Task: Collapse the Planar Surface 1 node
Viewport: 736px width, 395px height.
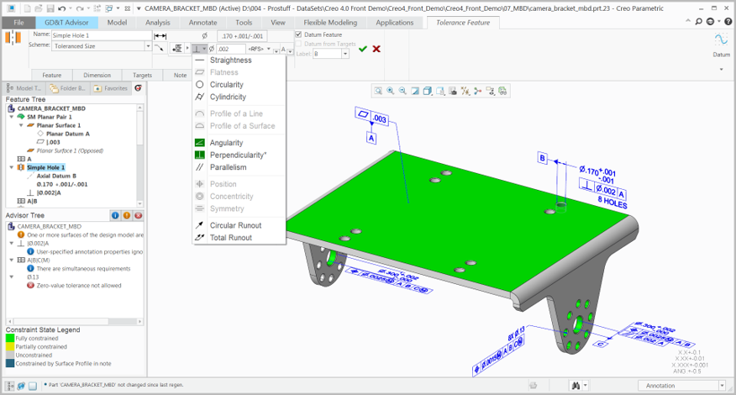Action: click(21, 125)
